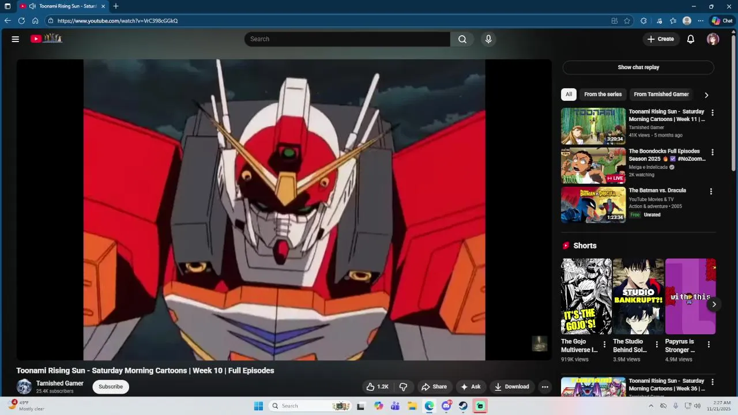The height and width of the screenshot is (415, 738).
Task: Open browser settings and more menu
Action: tap(701, 21)
